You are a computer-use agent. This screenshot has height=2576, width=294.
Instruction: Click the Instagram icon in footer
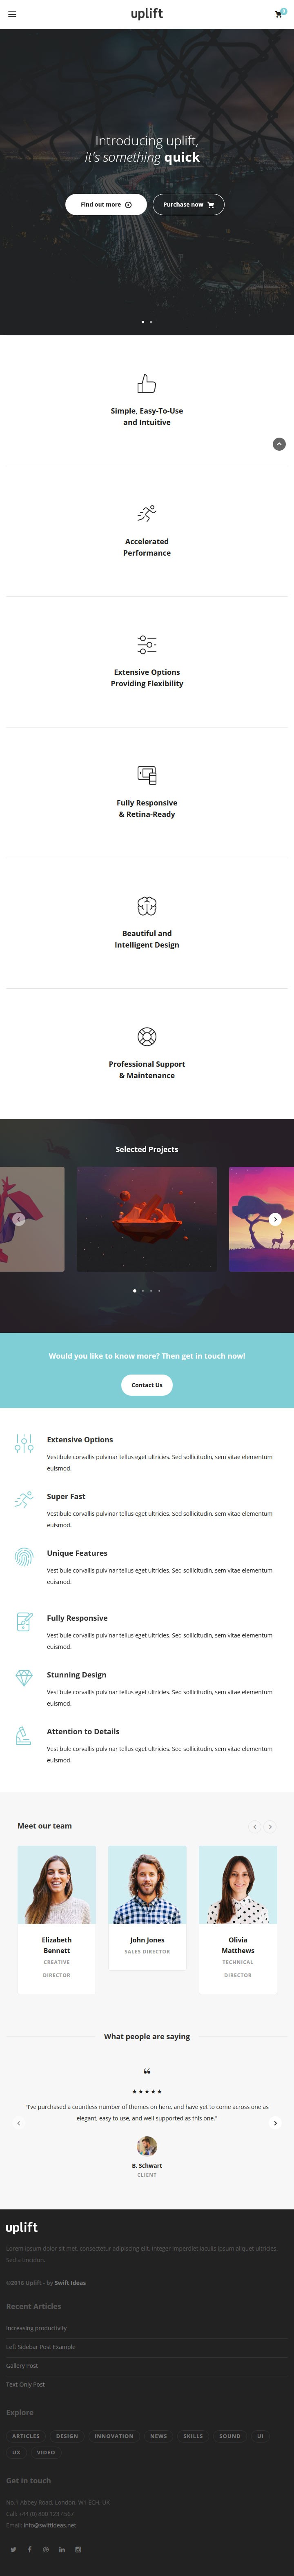tap(78, 2549)
